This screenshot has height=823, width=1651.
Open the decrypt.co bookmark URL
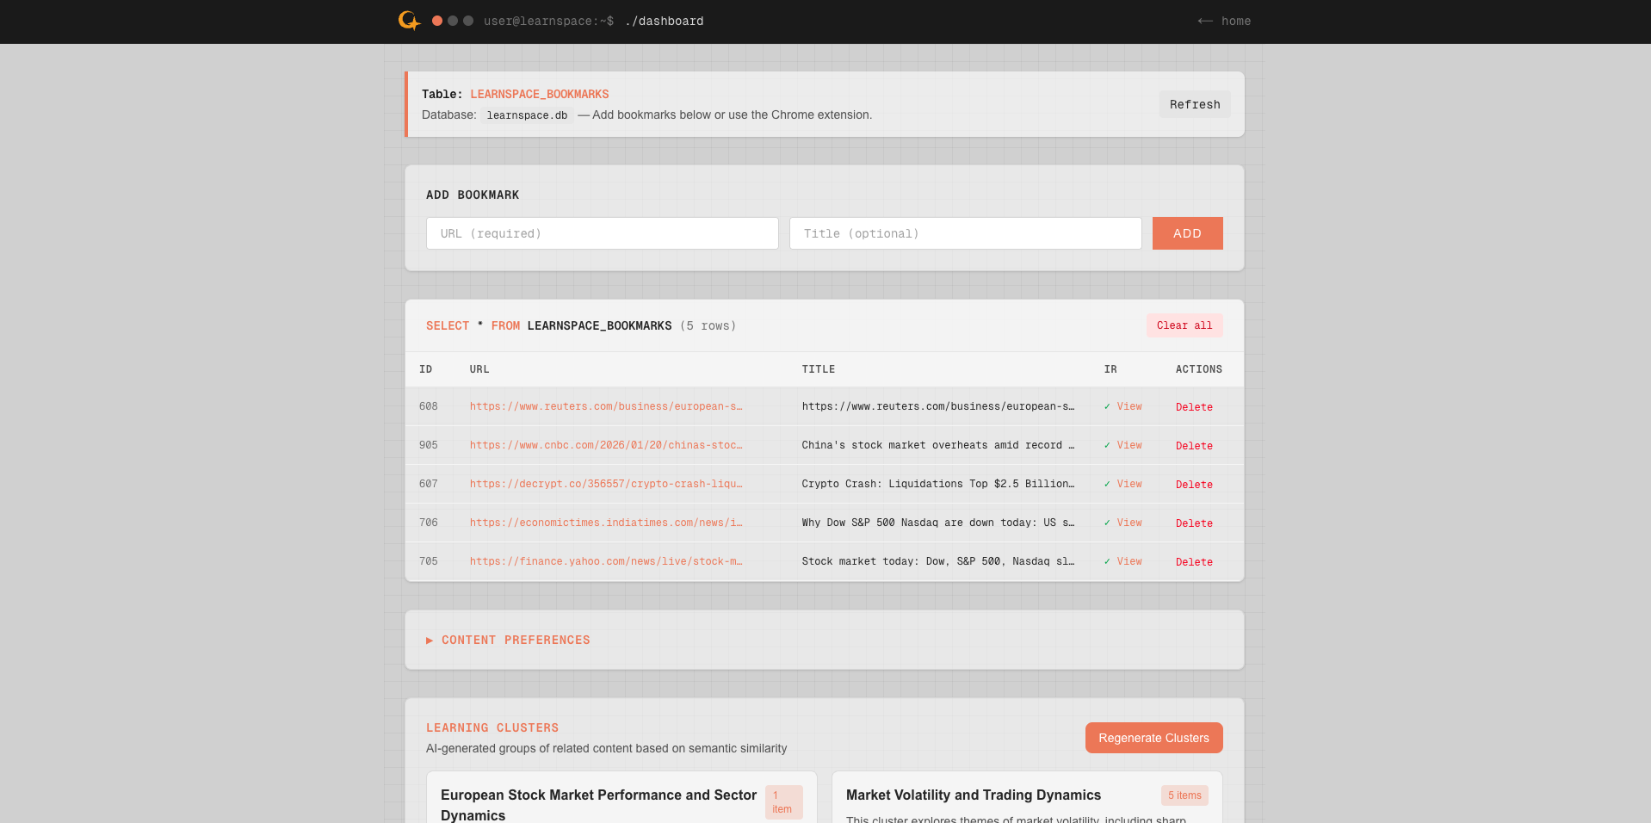[x=606, y=484]
